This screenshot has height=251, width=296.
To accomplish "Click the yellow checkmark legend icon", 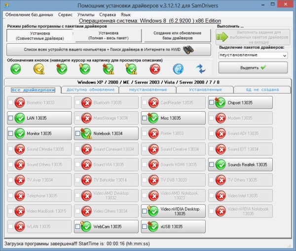I will tap(38, 69).
